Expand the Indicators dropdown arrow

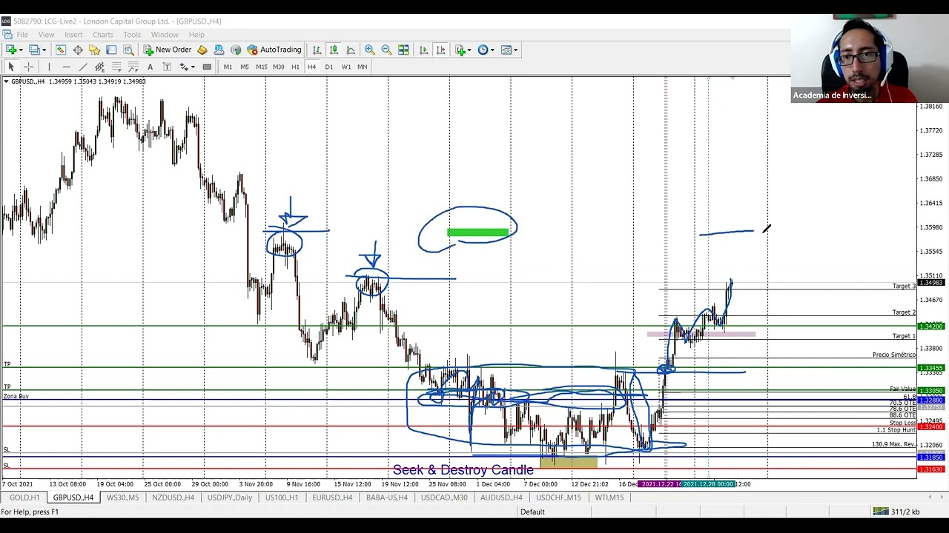[x=469, y=50]
